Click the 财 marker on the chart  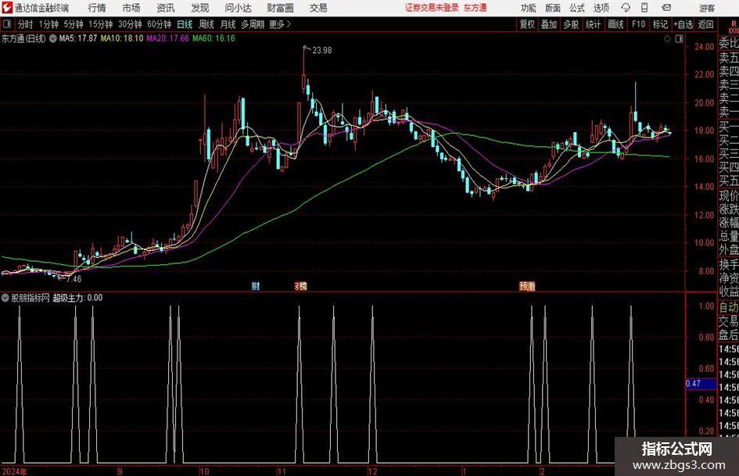tap(256, 285)
